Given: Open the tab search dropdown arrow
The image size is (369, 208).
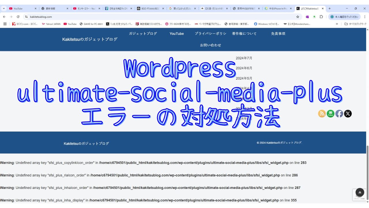Looking at the screenshot, I should coord(4,9).
